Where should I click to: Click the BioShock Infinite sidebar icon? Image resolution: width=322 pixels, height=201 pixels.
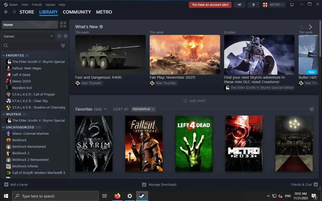point(9,166)
